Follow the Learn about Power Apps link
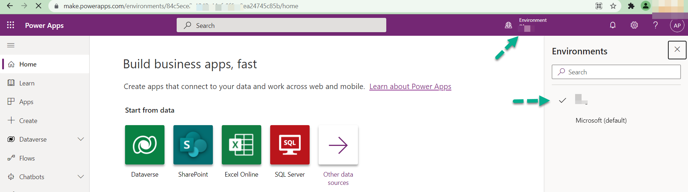This screenshot has width=688, height=192. (410, 87)
